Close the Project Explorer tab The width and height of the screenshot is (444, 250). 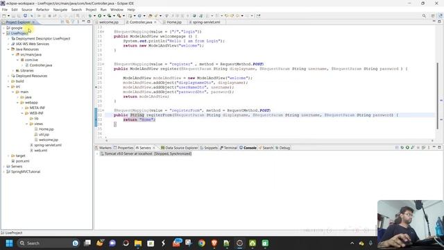[x=33, y=22]
